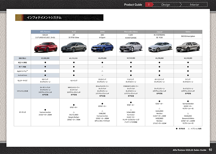
Task: Click the silver Mercedes-Benz C 200 image
Action: click(x=131, y=47)
